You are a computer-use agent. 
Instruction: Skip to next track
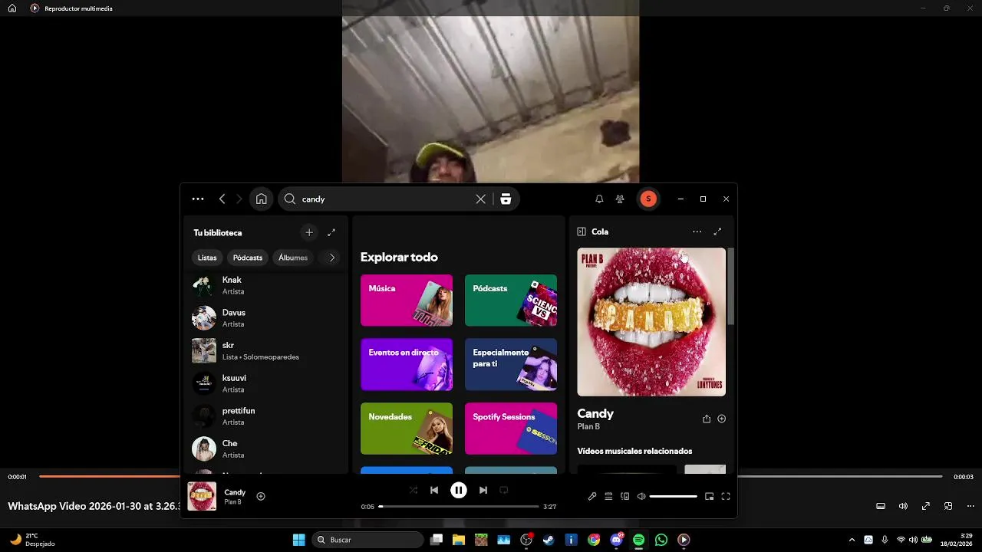pyautogui.click(x=483, y=490)
